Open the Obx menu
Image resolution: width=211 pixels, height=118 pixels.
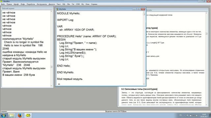point(69,4)
